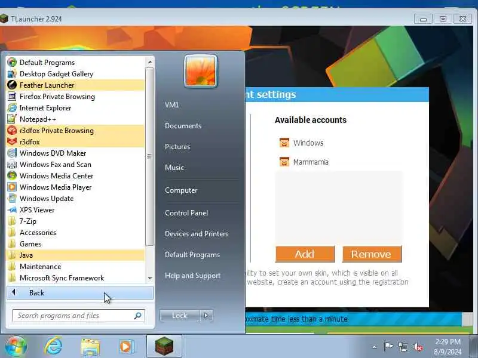Open the Windows Explorer taskbar folder icon
The height and width of the screenshot is (358, 478).
pyautogui.click(x=90, y=347)
